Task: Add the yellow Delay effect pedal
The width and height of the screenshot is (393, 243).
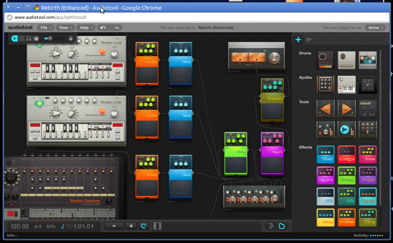Action: 325,217
